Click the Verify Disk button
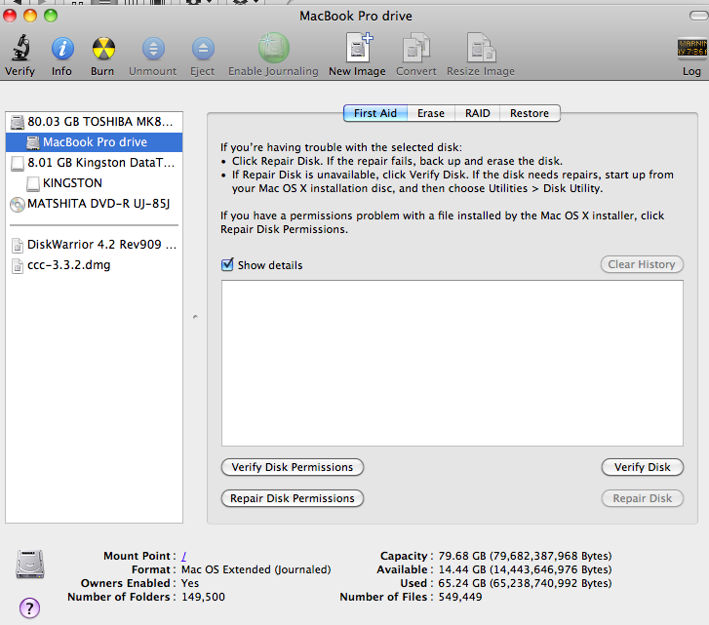Screen dimensions: 709x625 pyautogui.click(x=642, y=467)
